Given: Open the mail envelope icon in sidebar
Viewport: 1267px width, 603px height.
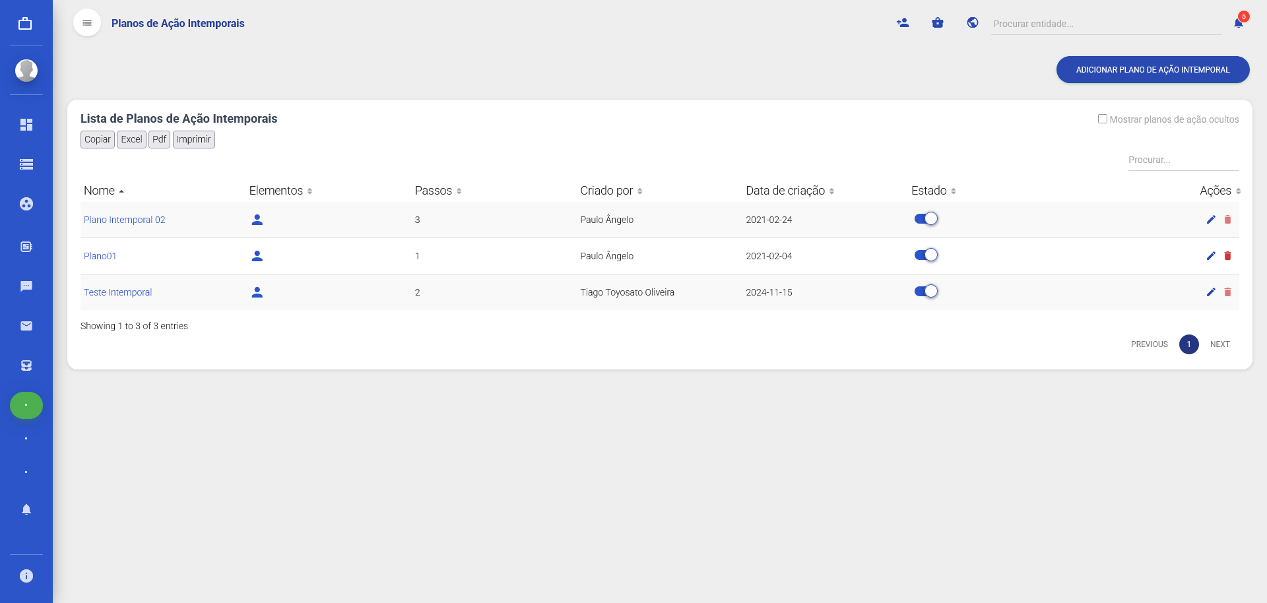Looking at the screenshot, I should click(x=26, y=326).
